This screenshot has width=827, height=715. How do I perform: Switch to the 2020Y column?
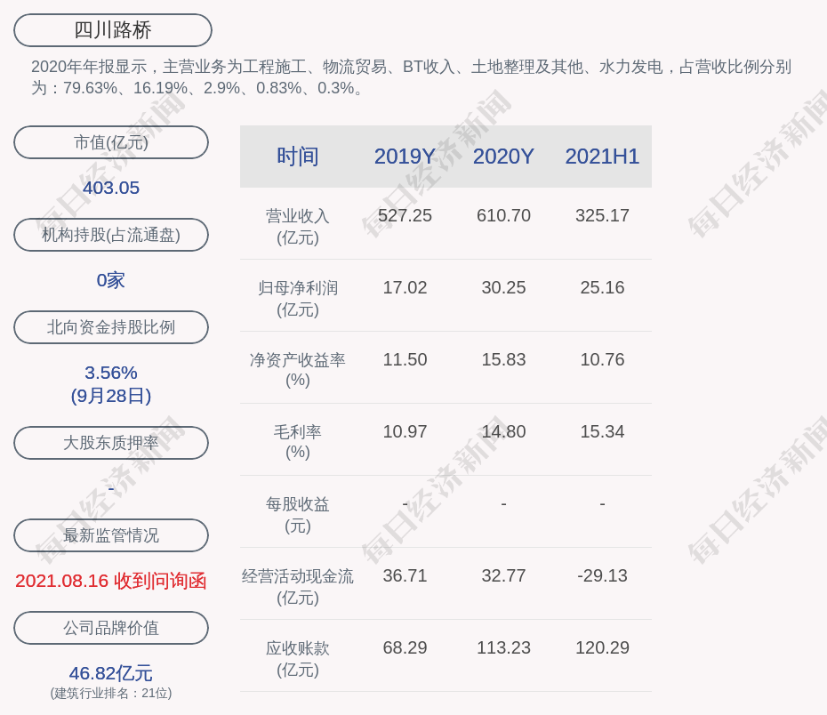503,157
